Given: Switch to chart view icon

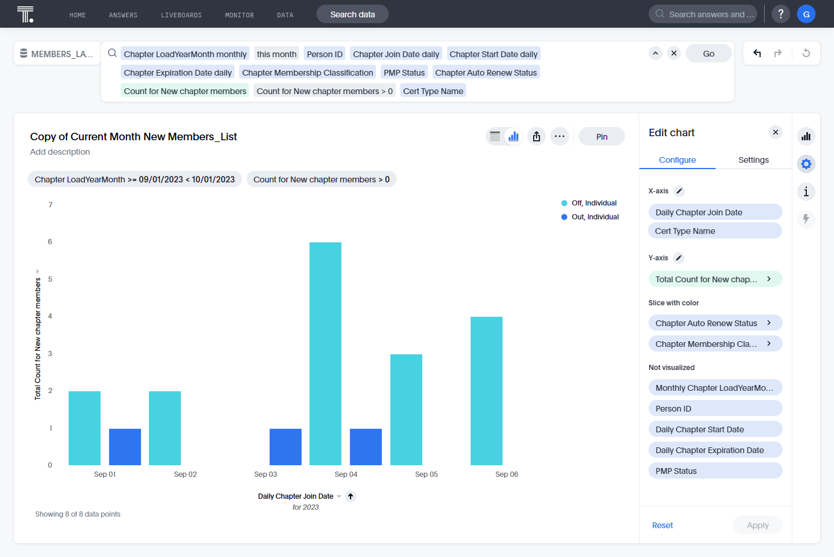Looking at the screenshot, I should coord(513,136).
